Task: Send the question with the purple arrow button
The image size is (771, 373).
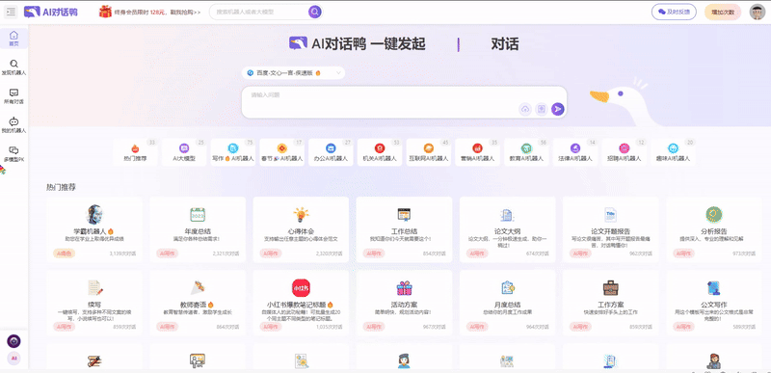Action: point(558,109)
